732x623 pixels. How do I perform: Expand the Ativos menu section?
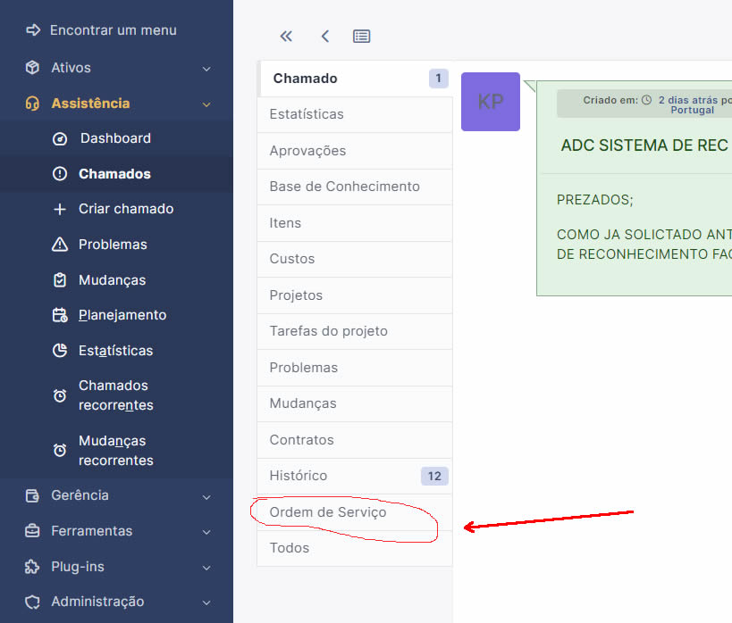206,68
